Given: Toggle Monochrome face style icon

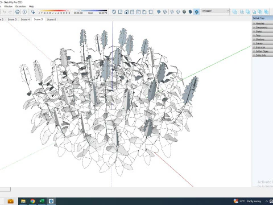Looking at the screenshot, I should [x=197, y=12].
